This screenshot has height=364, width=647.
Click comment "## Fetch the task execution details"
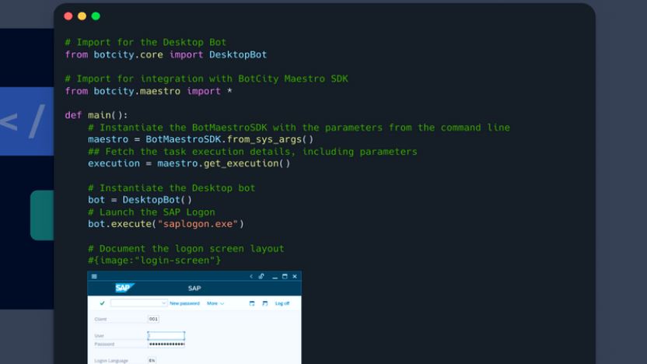(x=192, y=152)
